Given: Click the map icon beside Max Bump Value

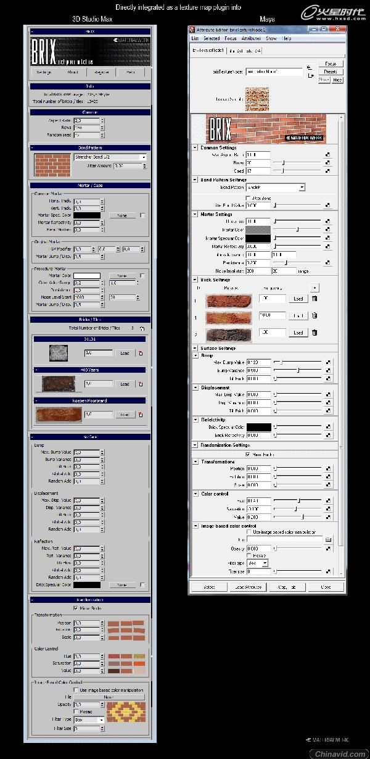Looking at the screenshot, I should [x=328, y=362].
